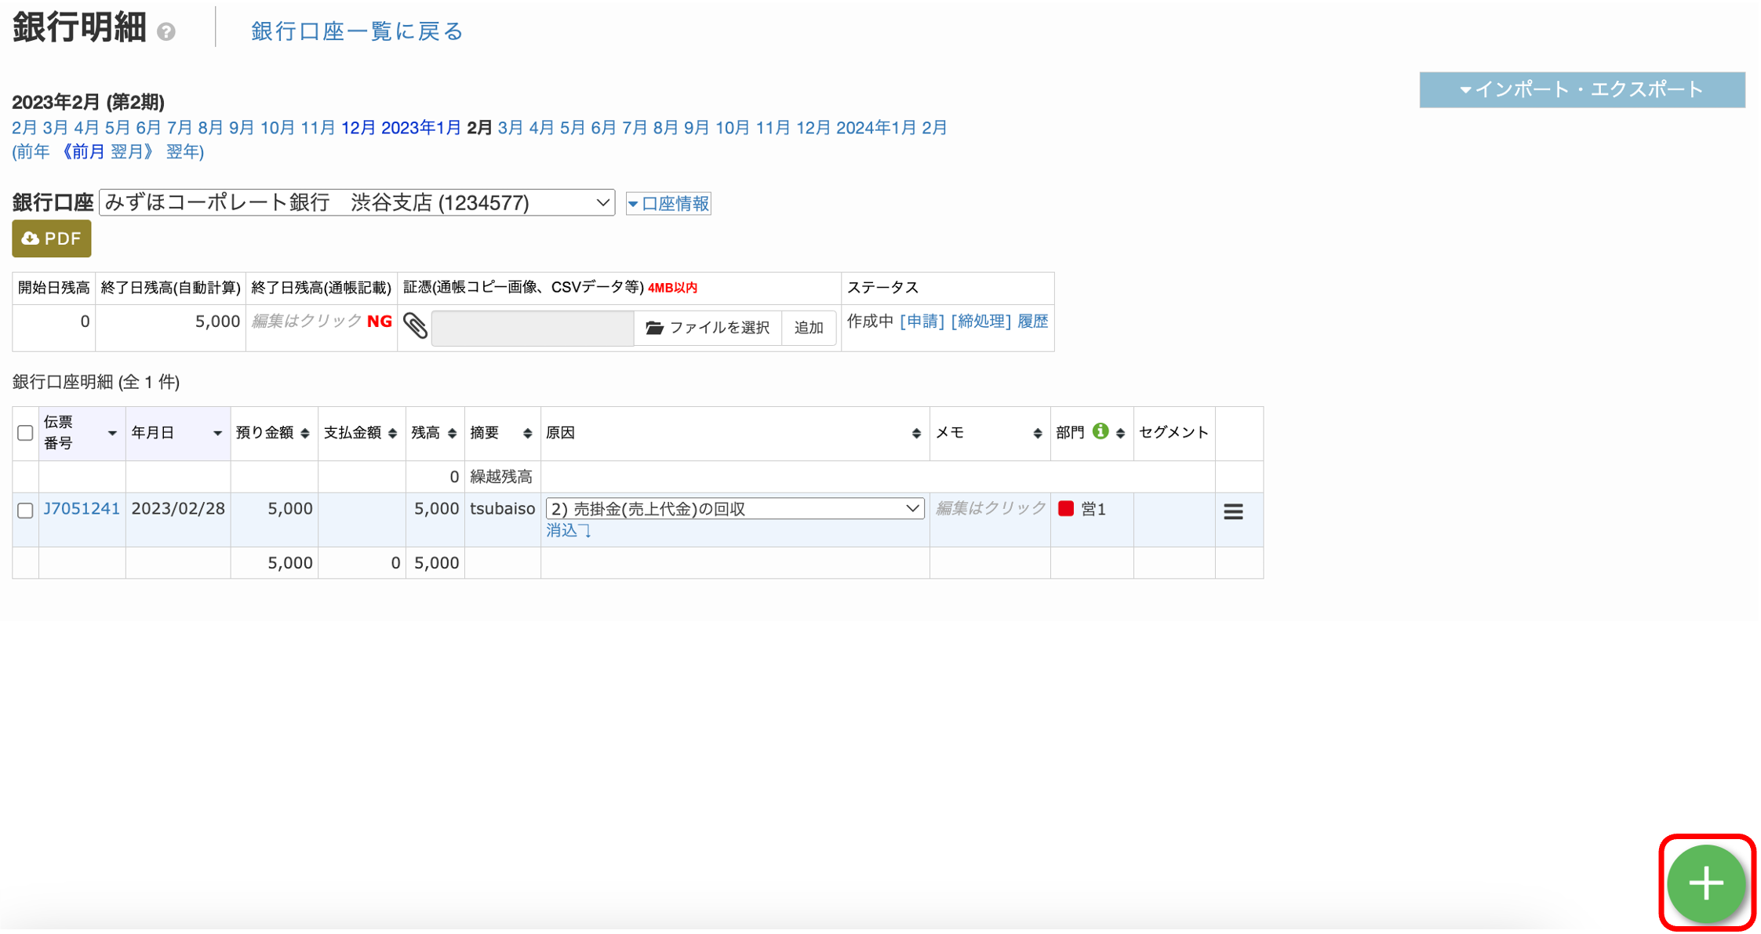Click the 追加 button for evidence file
1761x934 pixels.
(809, 328)
